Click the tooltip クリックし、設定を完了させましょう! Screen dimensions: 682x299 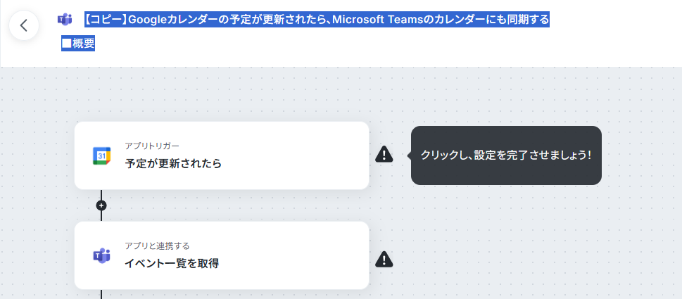[506, 155]
